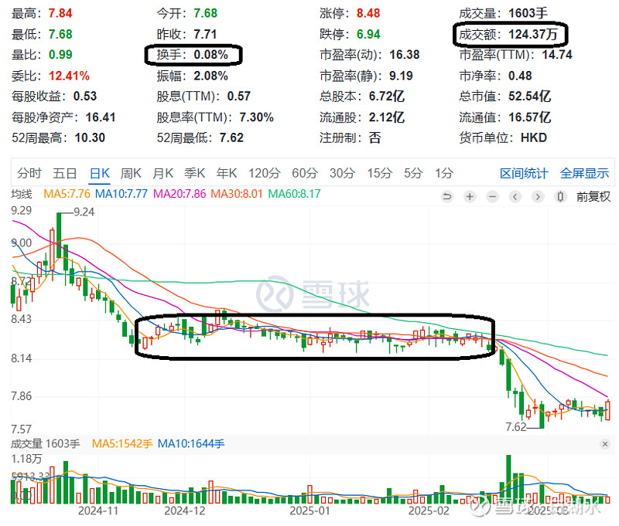Click the 总市值 value 52.54亿
619x526 pixels.
pyautogui.click(x=529, y=96)
